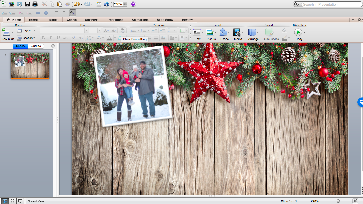Click the font size combo box
Image resolution: width=363 pixels, height=204 pixels.
tap(95, 30)
